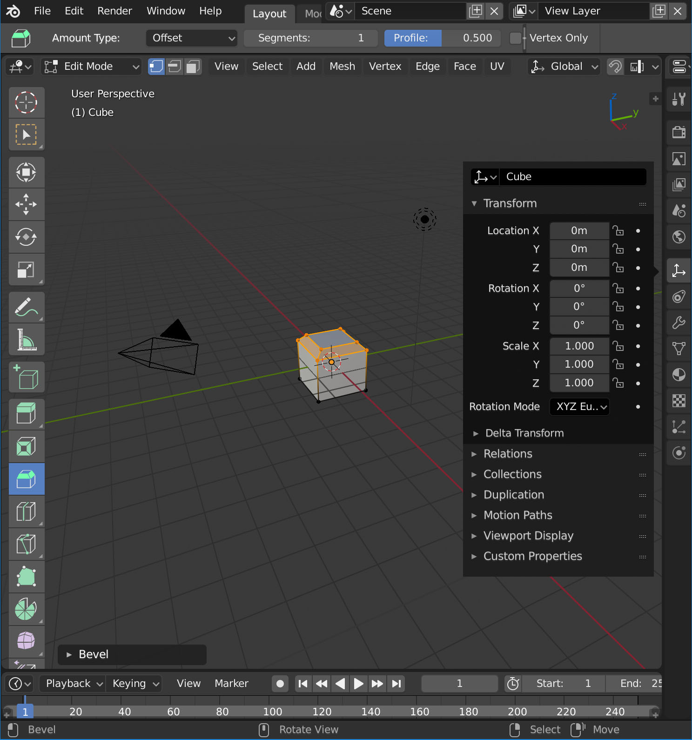692x740 pixels.
Task: Choose the Rotate tool
Action: click(27, 237)
